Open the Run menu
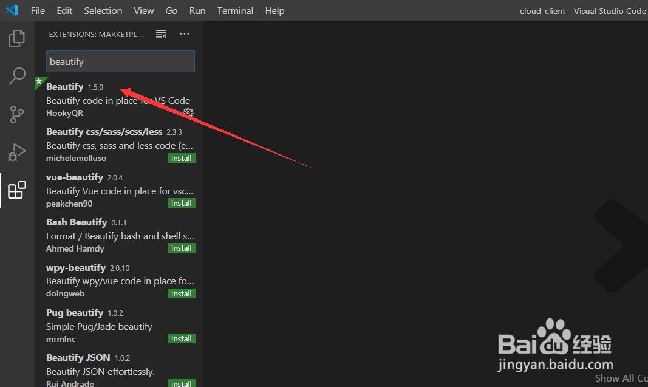This screenshot has width=648, height=387. [197, 11]
